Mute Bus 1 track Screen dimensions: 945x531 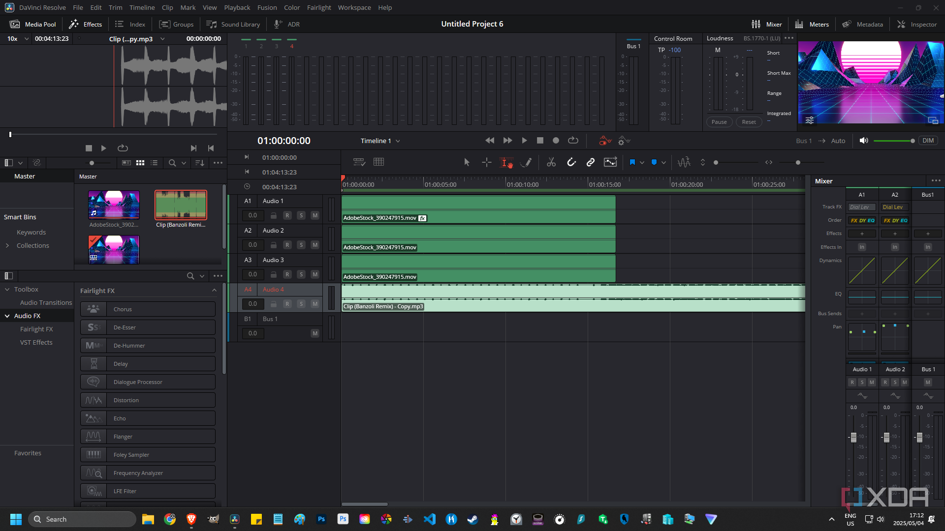tap(315, 333)
